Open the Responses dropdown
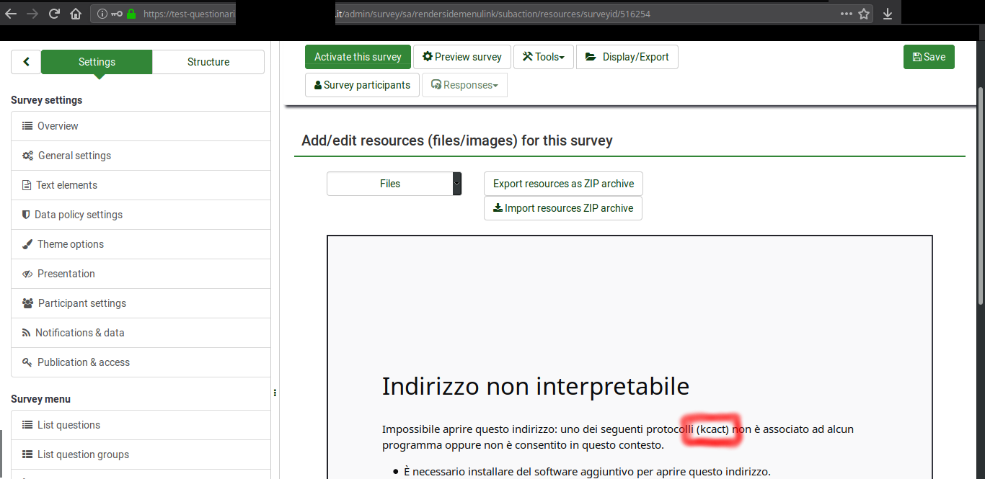Image resolution: width=985 pixels, height=479 pixels. click(464, 85)
